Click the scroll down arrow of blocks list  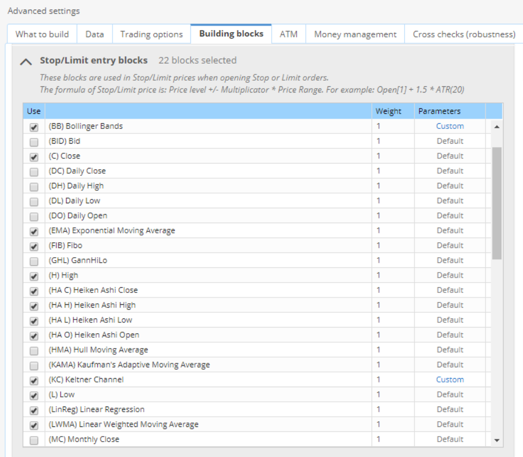[x=497, y=441]
